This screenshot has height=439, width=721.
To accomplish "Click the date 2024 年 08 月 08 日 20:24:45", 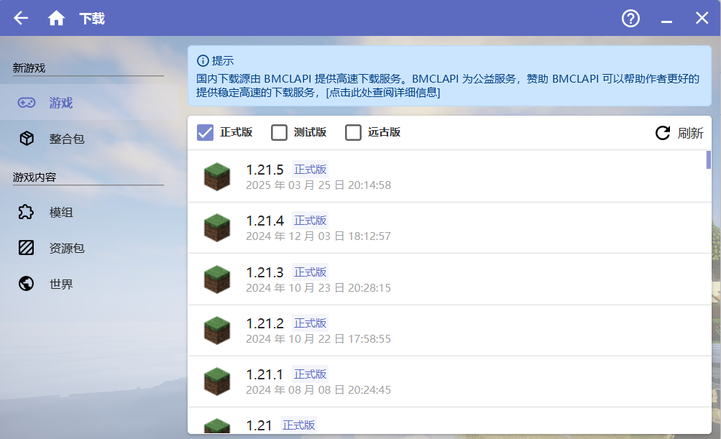I will 318,390.
